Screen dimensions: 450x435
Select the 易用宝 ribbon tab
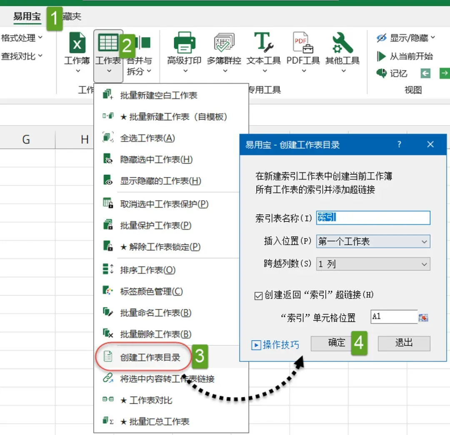coord(27,16)
